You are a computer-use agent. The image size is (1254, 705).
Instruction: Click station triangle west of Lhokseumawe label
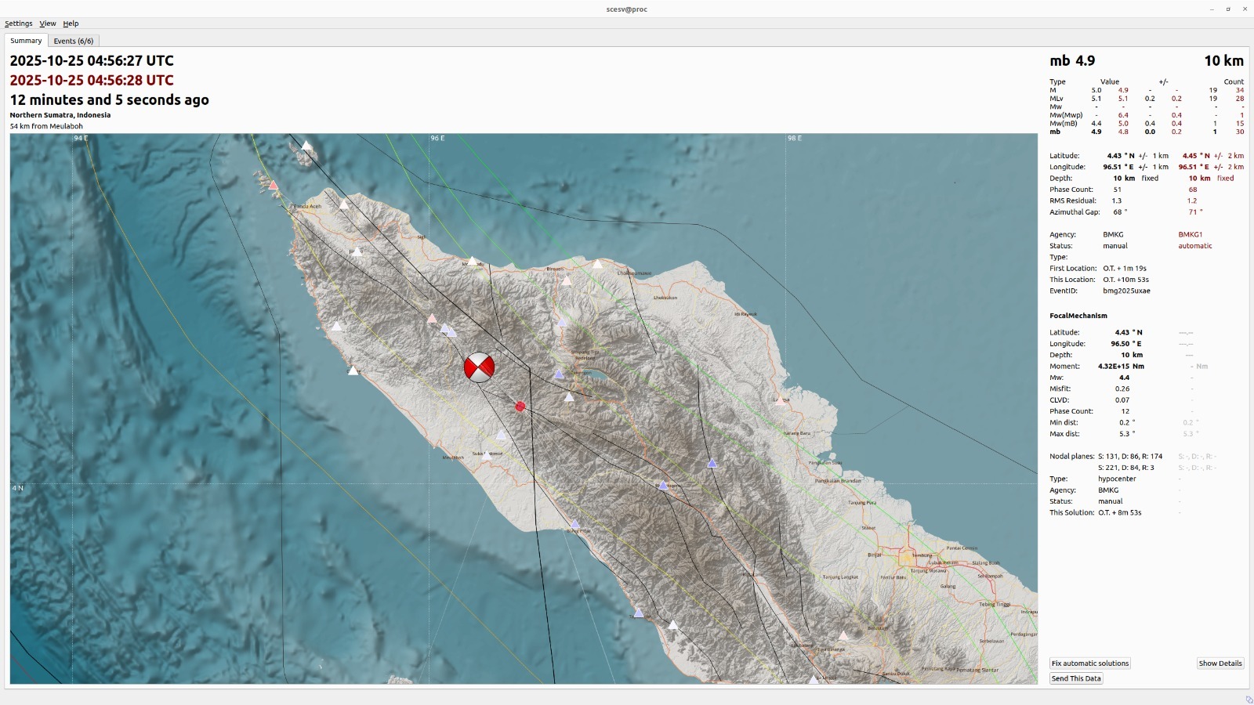(598, 264)
